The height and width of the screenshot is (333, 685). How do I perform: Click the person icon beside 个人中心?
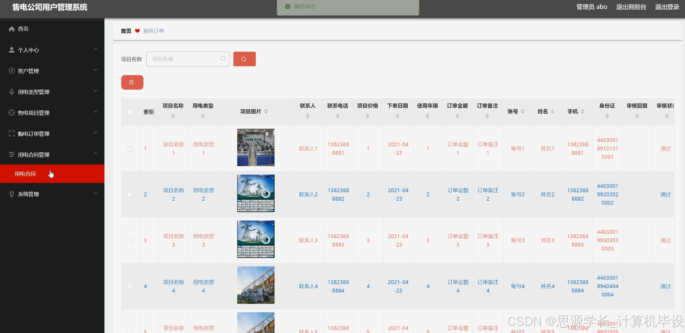point(12,50)
